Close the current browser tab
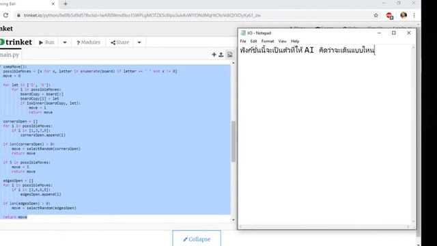437x246 pixels. click(53, 4)
